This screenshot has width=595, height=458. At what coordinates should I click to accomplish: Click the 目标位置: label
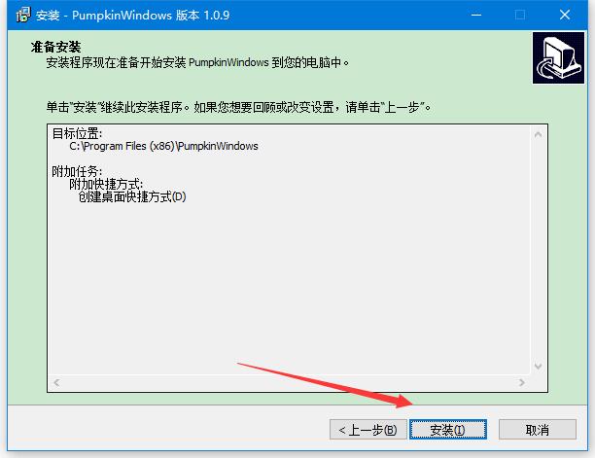pyautogui.click(x=77, y=133)
